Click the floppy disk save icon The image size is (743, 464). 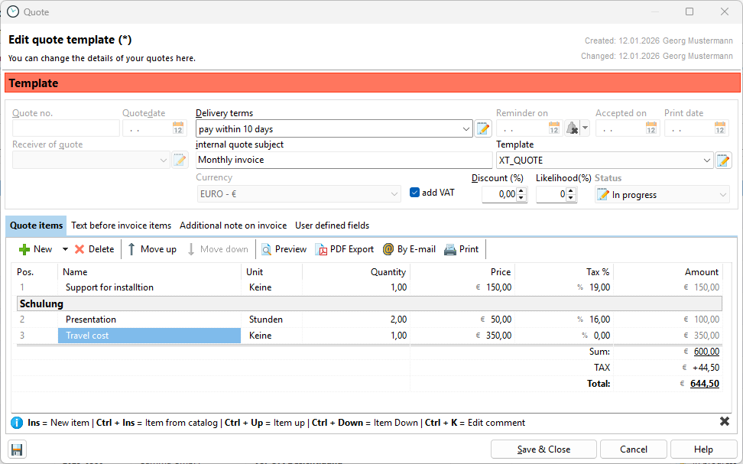tap(17, 449)
